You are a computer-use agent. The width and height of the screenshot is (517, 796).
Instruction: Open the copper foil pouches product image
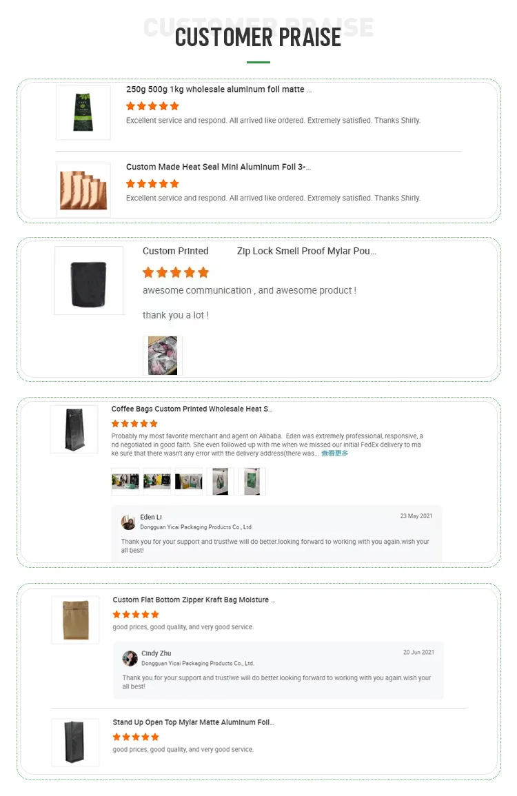tap(83, 190)
